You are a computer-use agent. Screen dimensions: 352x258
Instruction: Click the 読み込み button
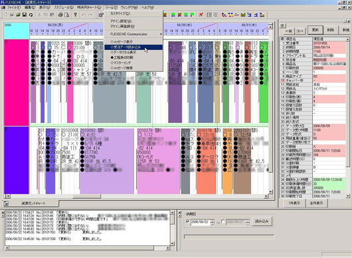pyautogui.click(x=262, y=221)
